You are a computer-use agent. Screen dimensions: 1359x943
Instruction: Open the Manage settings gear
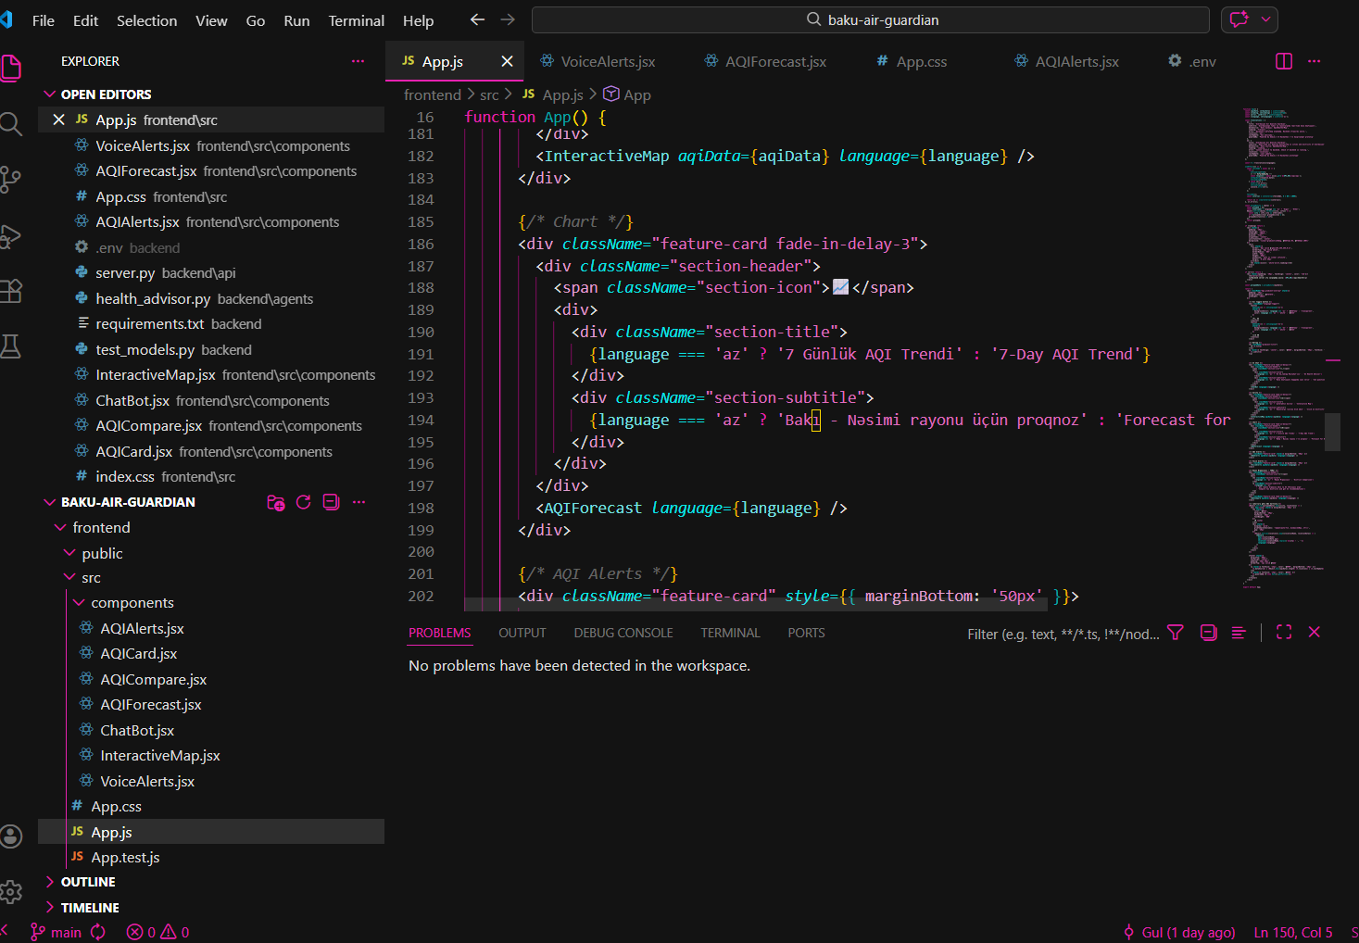tap(11, 892)
